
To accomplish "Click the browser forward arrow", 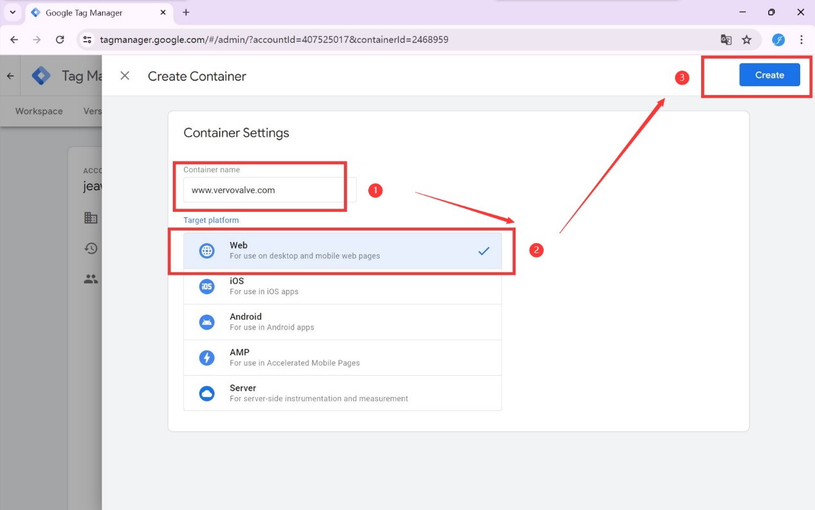I will click(x=37, y=40).
